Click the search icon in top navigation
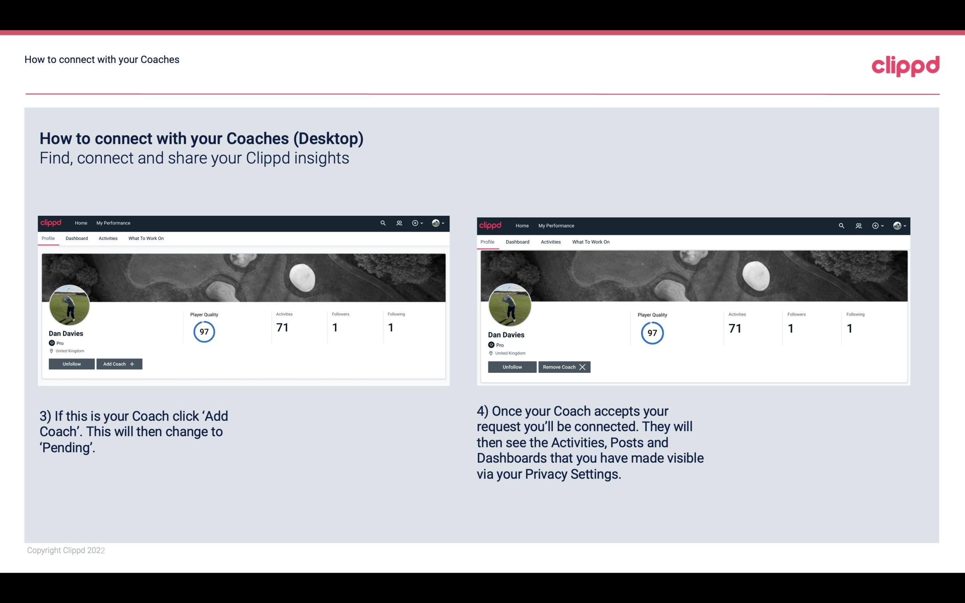Viewport: 965px width, 603px height. [x=383, y=223]
